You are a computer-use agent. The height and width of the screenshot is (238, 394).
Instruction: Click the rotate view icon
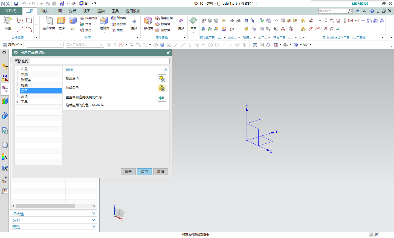268,45
